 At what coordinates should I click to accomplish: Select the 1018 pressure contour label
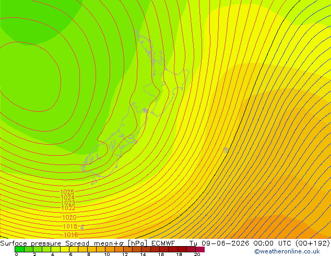tap(70, 227)
